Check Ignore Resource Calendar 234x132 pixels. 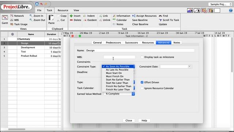(142, 88)
